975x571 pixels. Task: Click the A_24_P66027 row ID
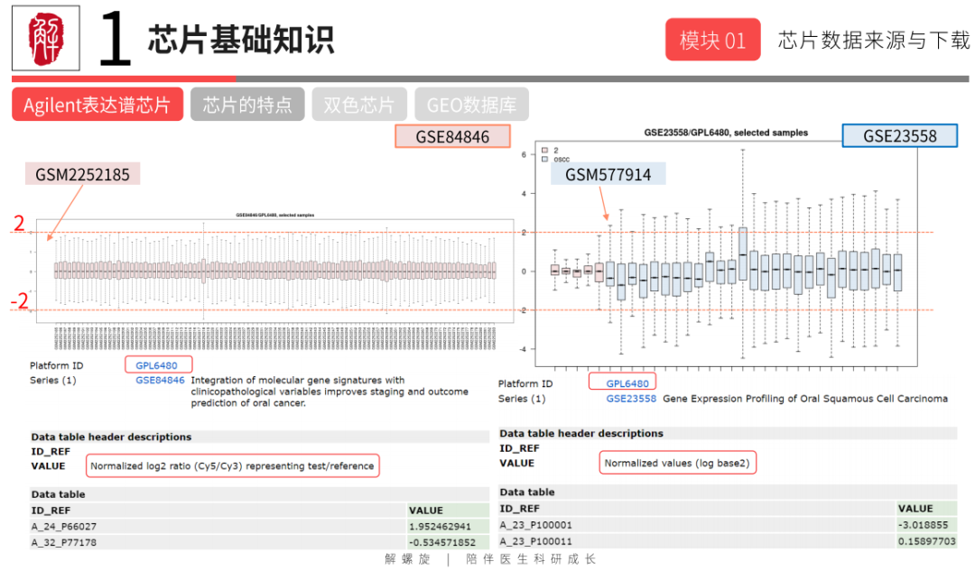pyautogui.click(x=64, y=526)
